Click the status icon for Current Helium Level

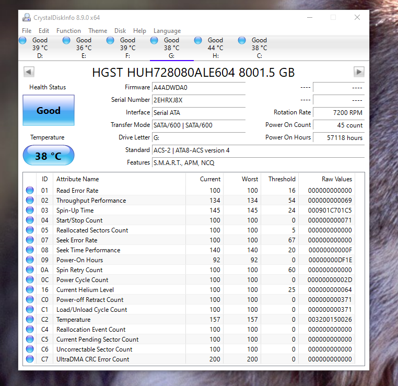point(30,289)
